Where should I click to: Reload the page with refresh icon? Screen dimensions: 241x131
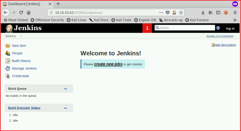click(21, 13)
